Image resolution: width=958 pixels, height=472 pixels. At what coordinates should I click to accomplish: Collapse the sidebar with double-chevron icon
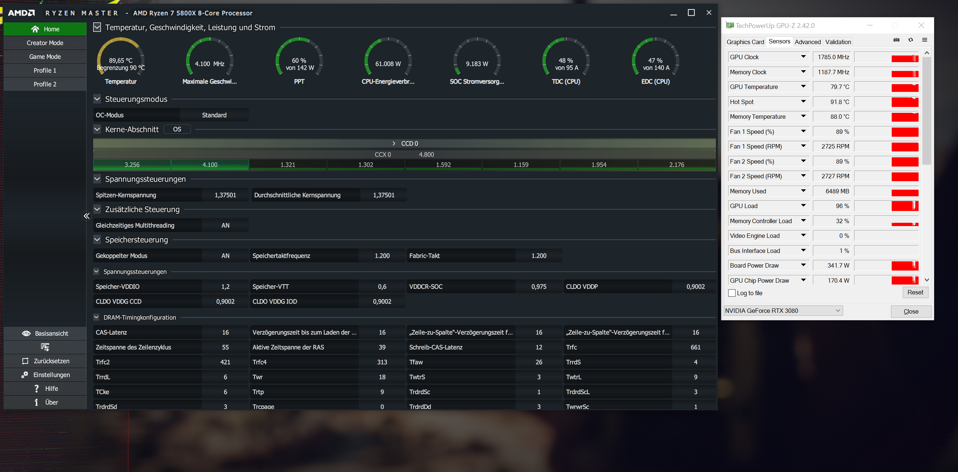[x=86, y=216]
